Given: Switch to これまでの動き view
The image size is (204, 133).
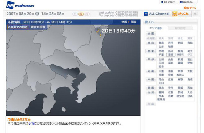Looking at the screenshot, I should pyautogui.click(x=18, y=27).
